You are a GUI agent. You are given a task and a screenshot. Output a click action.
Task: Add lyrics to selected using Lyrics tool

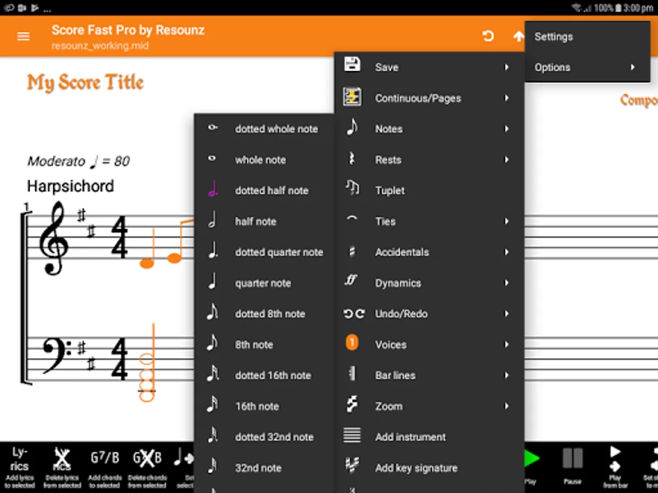tap(19, 467)
